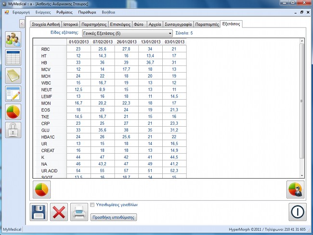313x235 pixels.
Task: Click the Προσθήκη υπενθύμισης button
Action: tap(114, 217)
